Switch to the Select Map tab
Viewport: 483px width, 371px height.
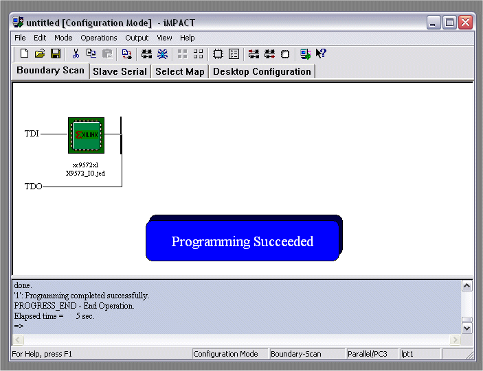point(179,71)
